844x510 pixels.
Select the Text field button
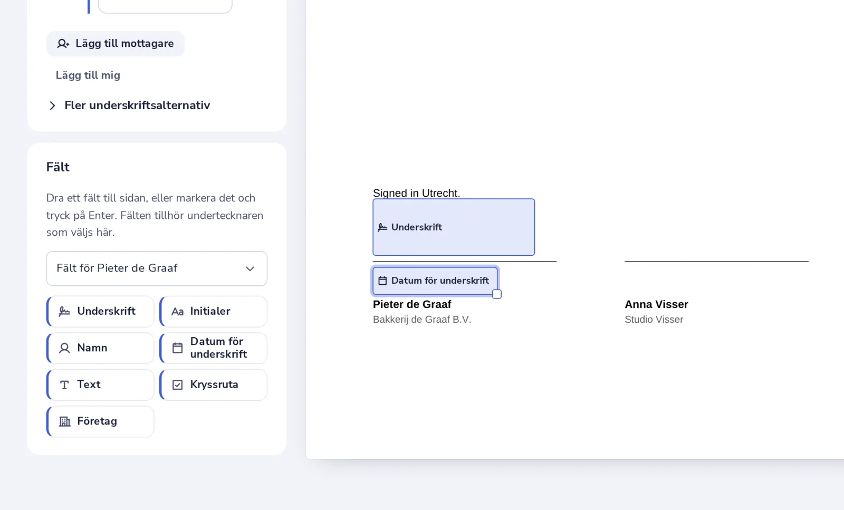click(100, 384)
